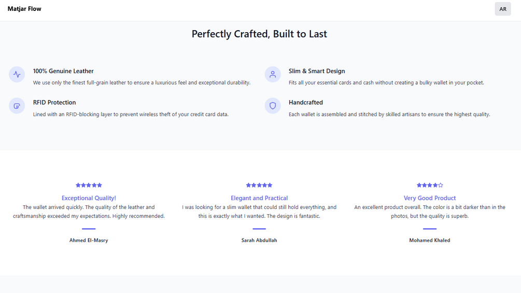
Task: Click Mohamed Khaled's four-star rating
Action: 430,185
